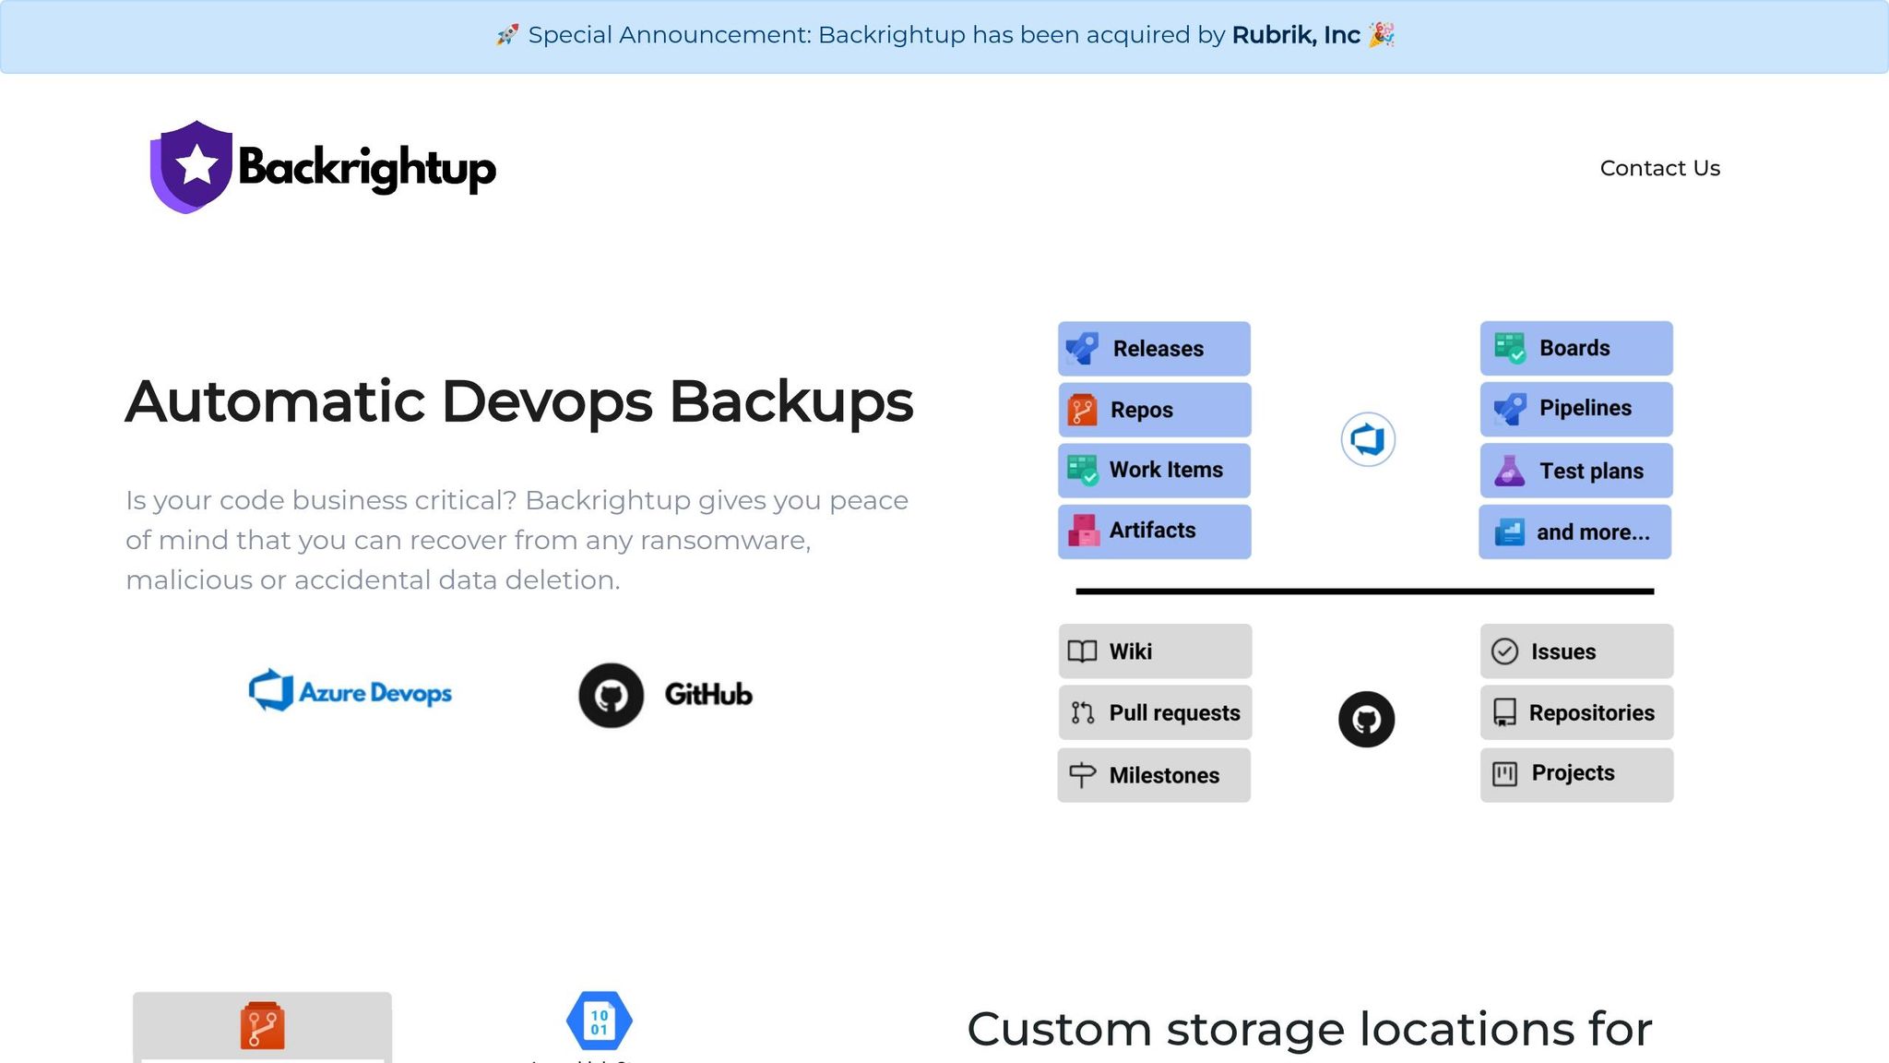Select the Repositories tile
The height and width of the screenshot is (1063, 1889).
pos(1576,712)
